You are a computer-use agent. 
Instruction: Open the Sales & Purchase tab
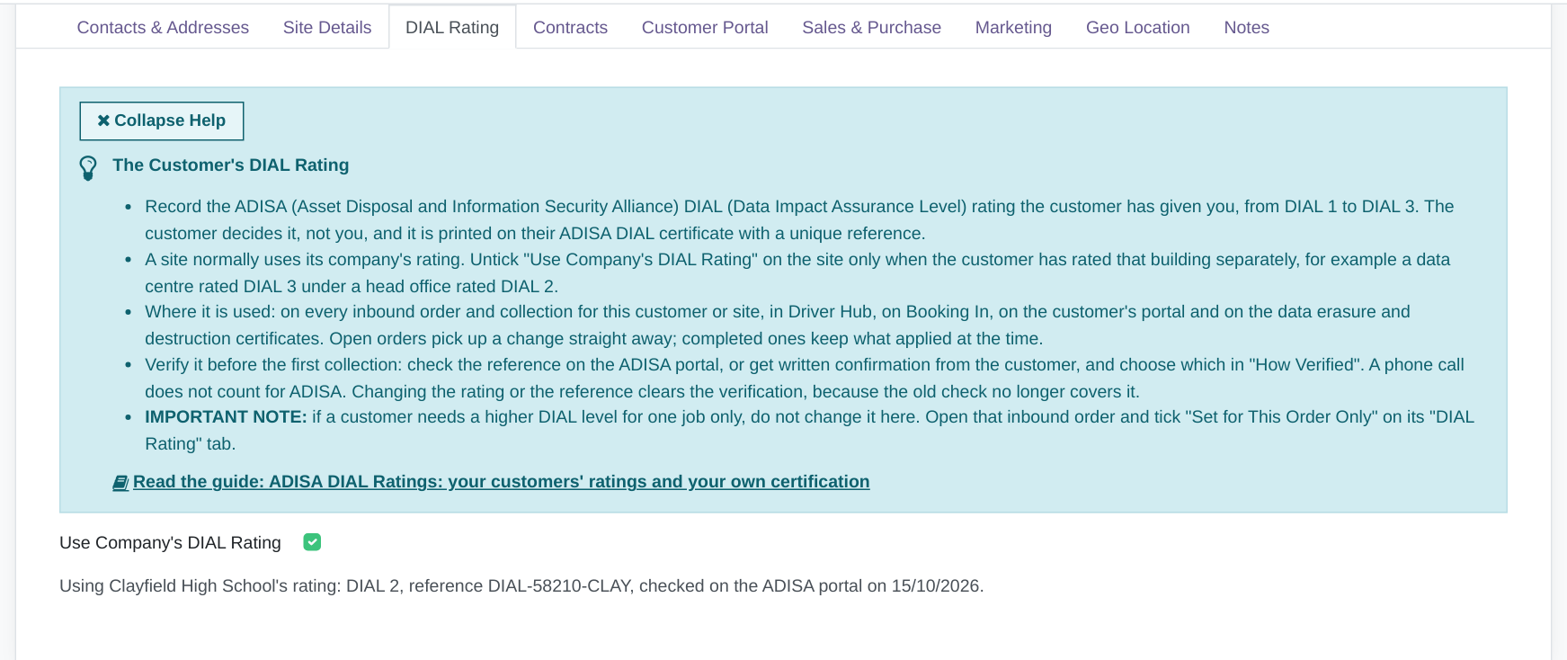click(x=871, y=28)
